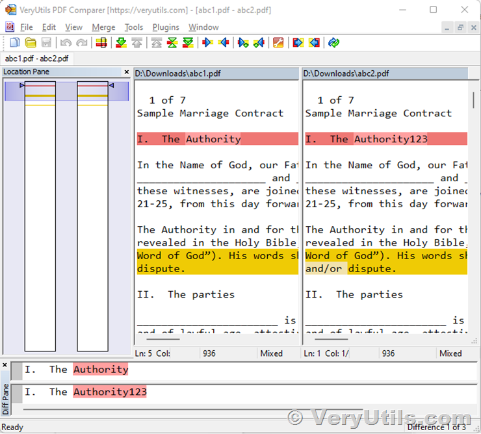Click the Diff Pane horizontal scrollbar

pyautogui.click(x=193, y=409)
